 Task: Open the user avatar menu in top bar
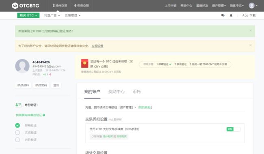tap(253, 6)
